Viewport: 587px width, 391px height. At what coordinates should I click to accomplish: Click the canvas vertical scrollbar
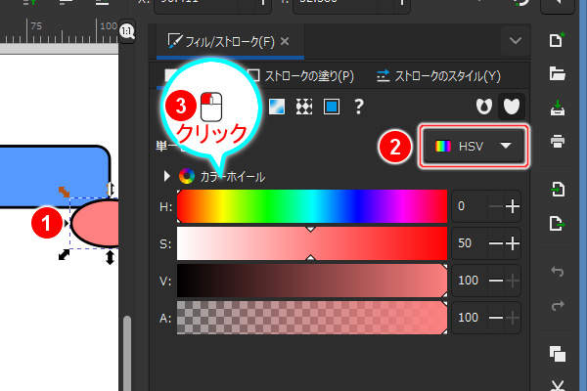(127, 354)
